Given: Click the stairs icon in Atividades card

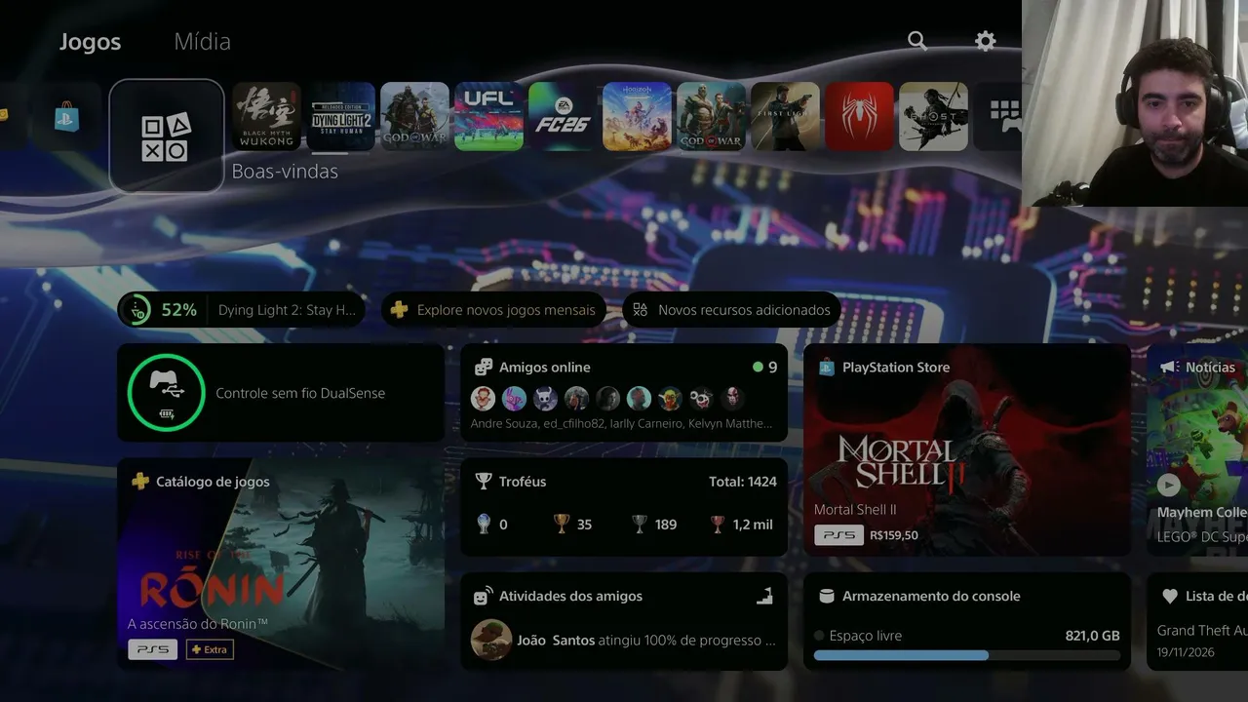Looking at the screenshot, I should [764, 596].
